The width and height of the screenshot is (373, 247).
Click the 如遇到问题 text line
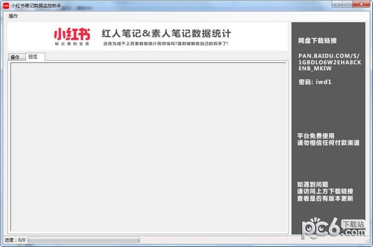pos(313,184)
